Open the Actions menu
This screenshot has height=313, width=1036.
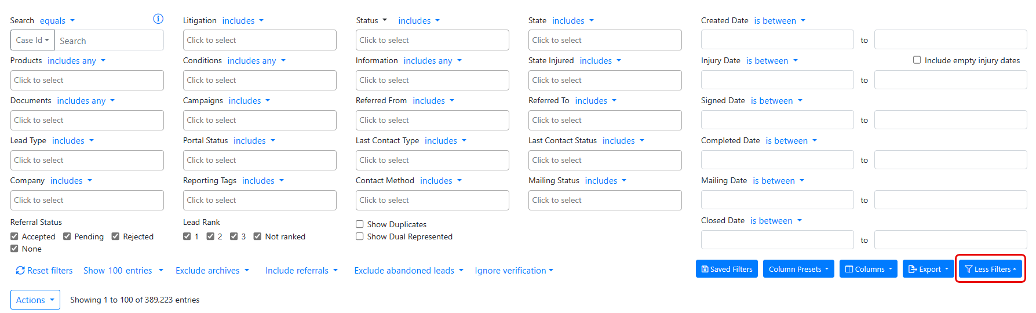coord(35,300)
